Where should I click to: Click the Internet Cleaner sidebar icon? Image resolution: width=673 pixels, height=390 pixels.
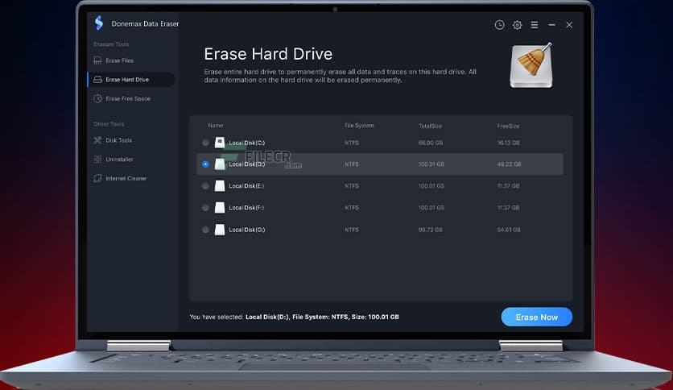point(98,178)
